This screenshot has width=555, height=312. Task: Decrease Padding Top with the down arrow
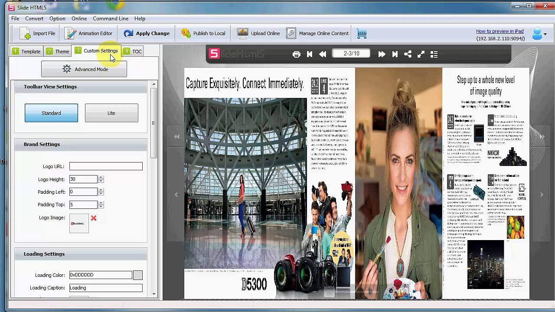tap(101, 206)
